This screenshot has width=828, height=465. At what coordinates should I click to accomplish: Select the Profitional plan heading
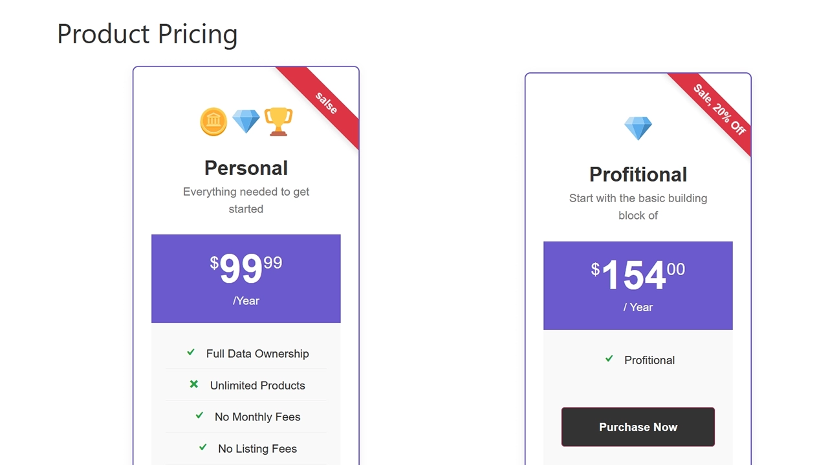point(638,174)
